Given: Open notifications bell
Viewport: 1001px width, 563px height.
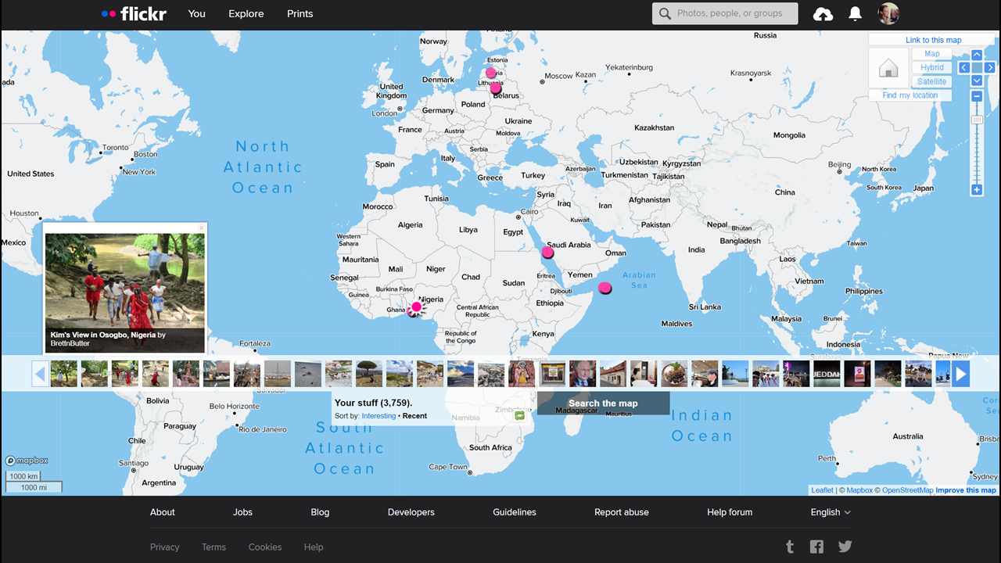Looking at the screenshot, I should [856, 13].
